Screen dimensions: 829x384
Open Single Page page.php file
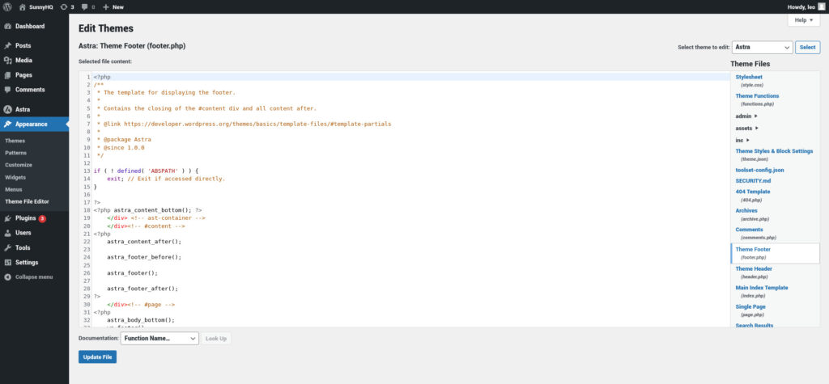click(750, 310)
